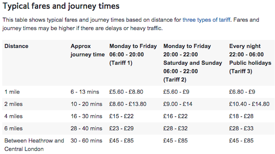
Task: Select the '1 mile' distance cell
Action: point(12,92)
